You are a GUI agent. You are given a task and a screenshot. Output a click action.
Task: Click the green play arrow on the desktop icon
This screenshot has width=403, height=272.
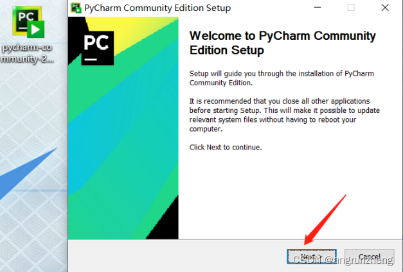(36, 30)
